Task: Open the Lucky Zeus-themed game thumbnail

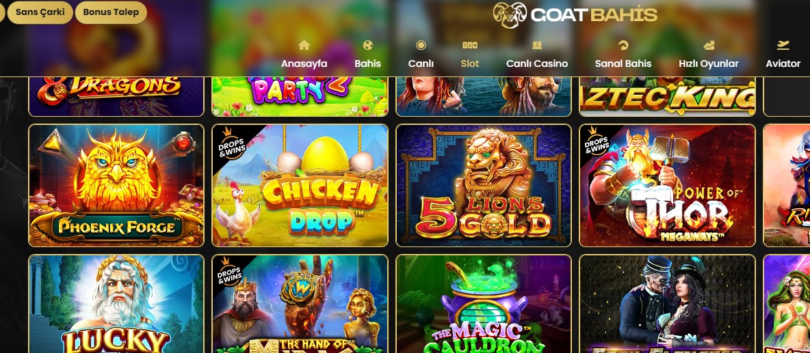Action: coord(116,304)
